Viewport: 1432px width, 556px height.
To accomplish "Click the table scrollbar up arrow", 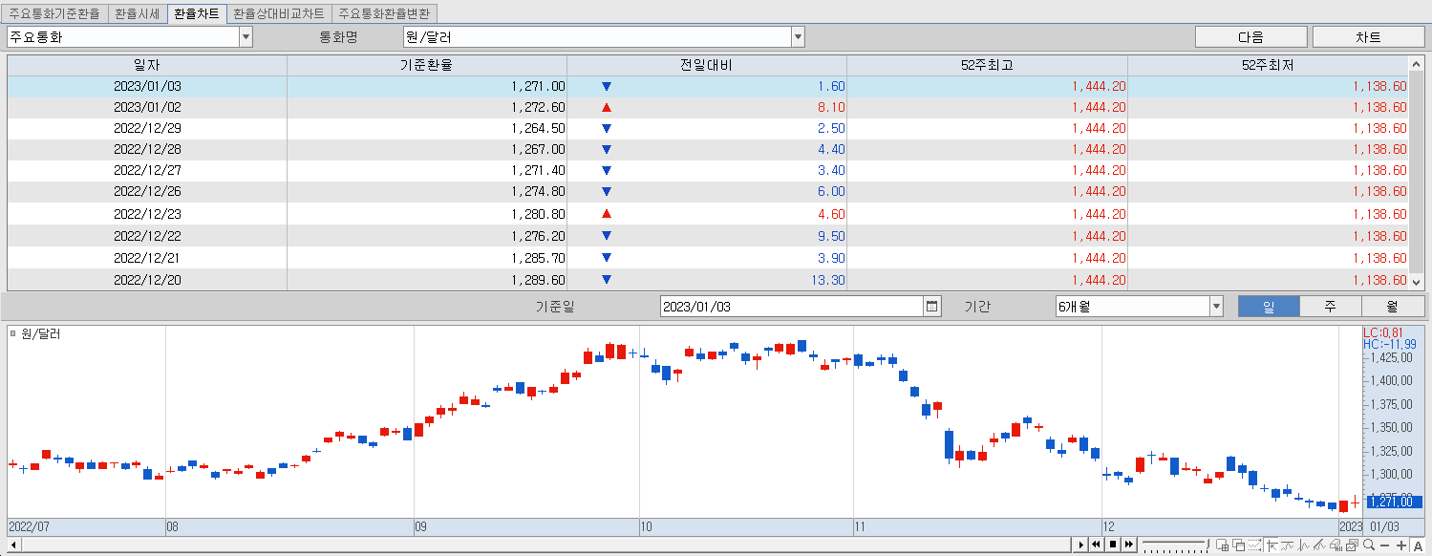I will click(1417, 64).
